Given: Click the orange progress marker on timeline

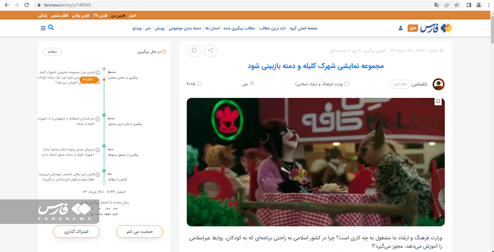Looking at the screenshot, I should coord(88,80).
